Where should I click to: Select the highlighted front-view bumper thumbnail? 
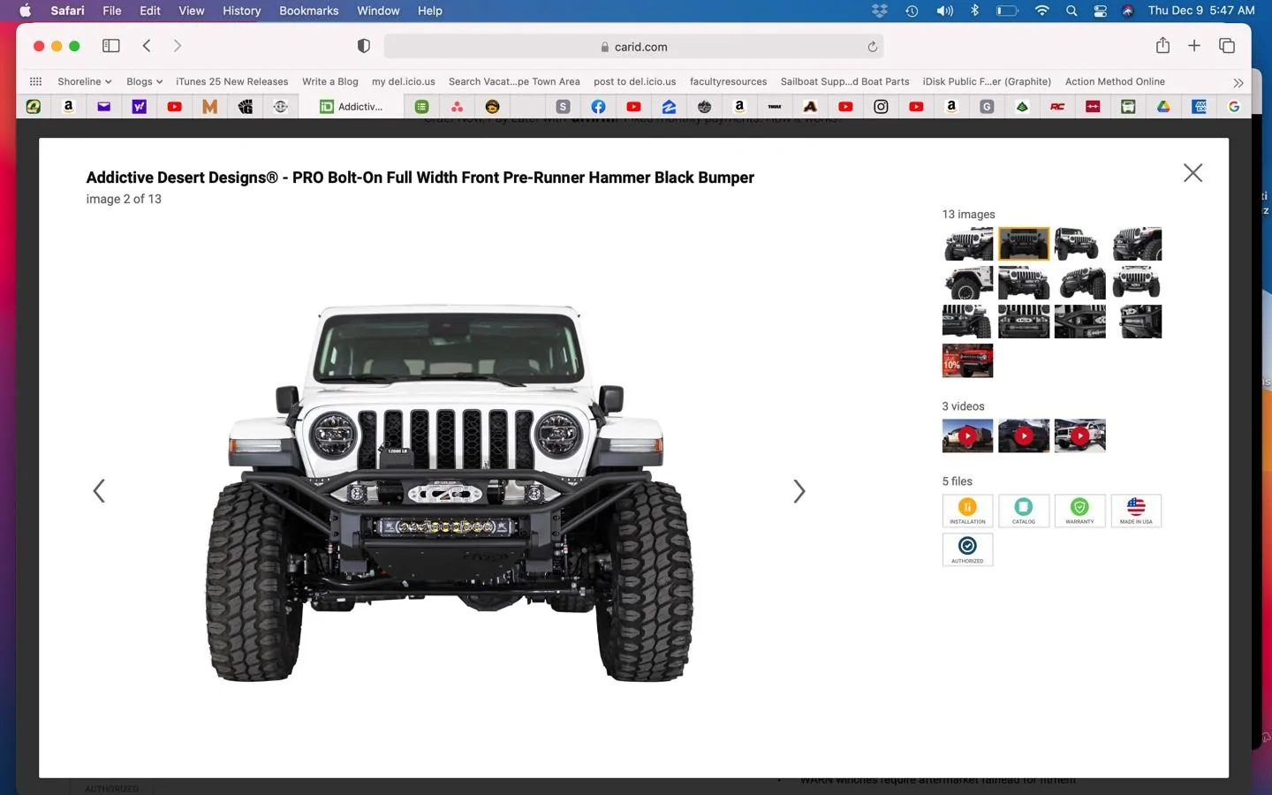[x=1024, y=244]
